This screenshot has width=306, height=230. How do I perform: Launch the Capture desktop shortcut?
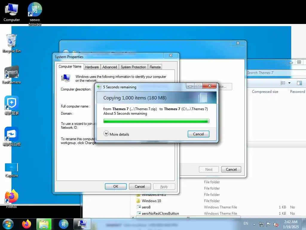pos(12,170)
